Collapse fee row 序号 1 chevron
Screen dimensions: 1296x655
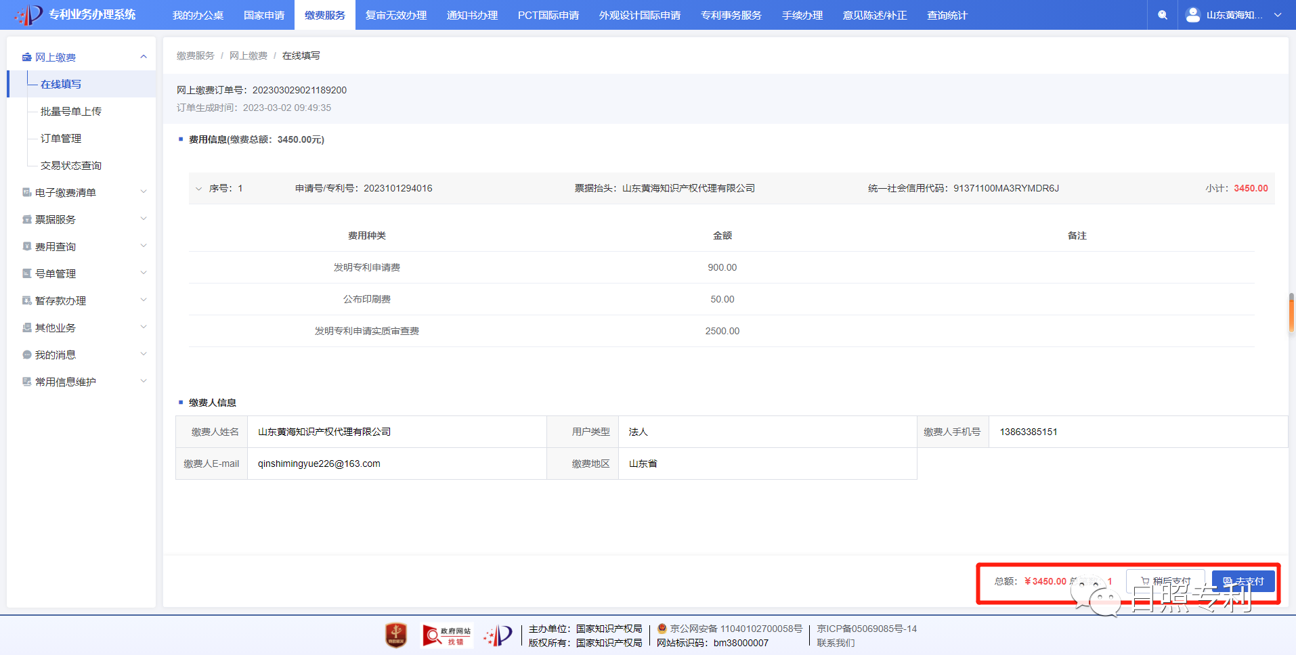[198, 189]
